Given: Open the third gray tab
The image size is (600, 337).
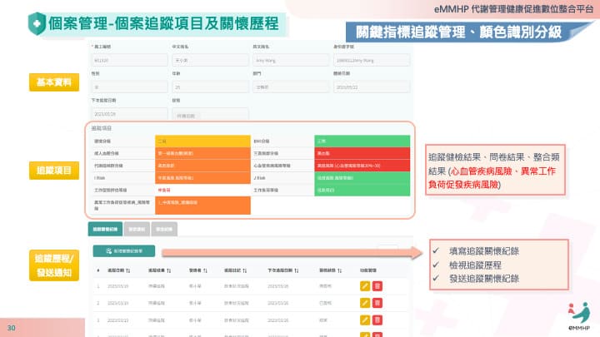Looking at the screenshot, I should click(163, 227).
